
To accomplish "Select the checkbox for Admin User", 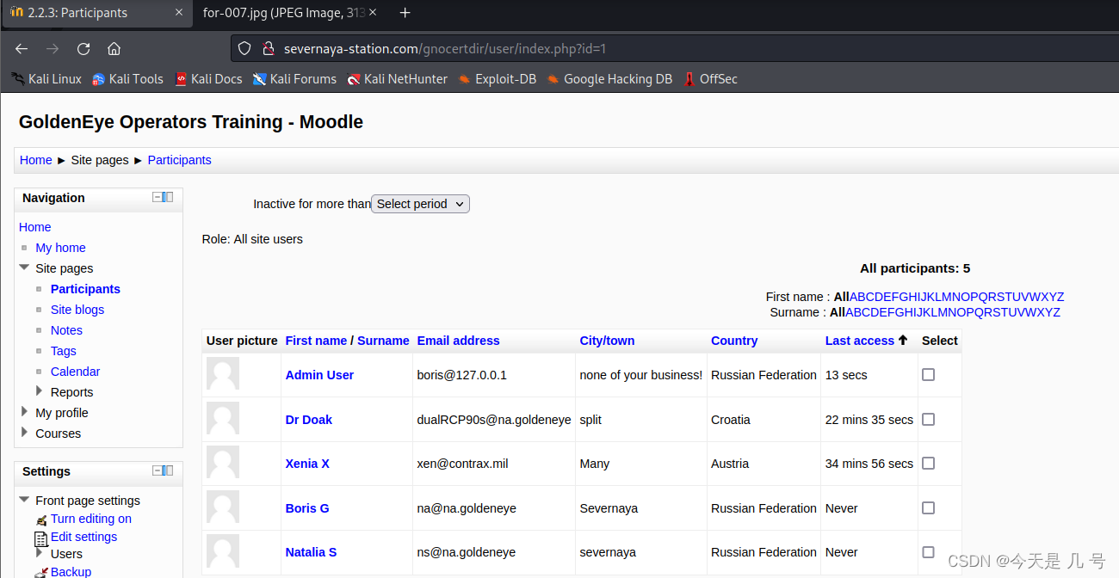I will coord(928,375).
